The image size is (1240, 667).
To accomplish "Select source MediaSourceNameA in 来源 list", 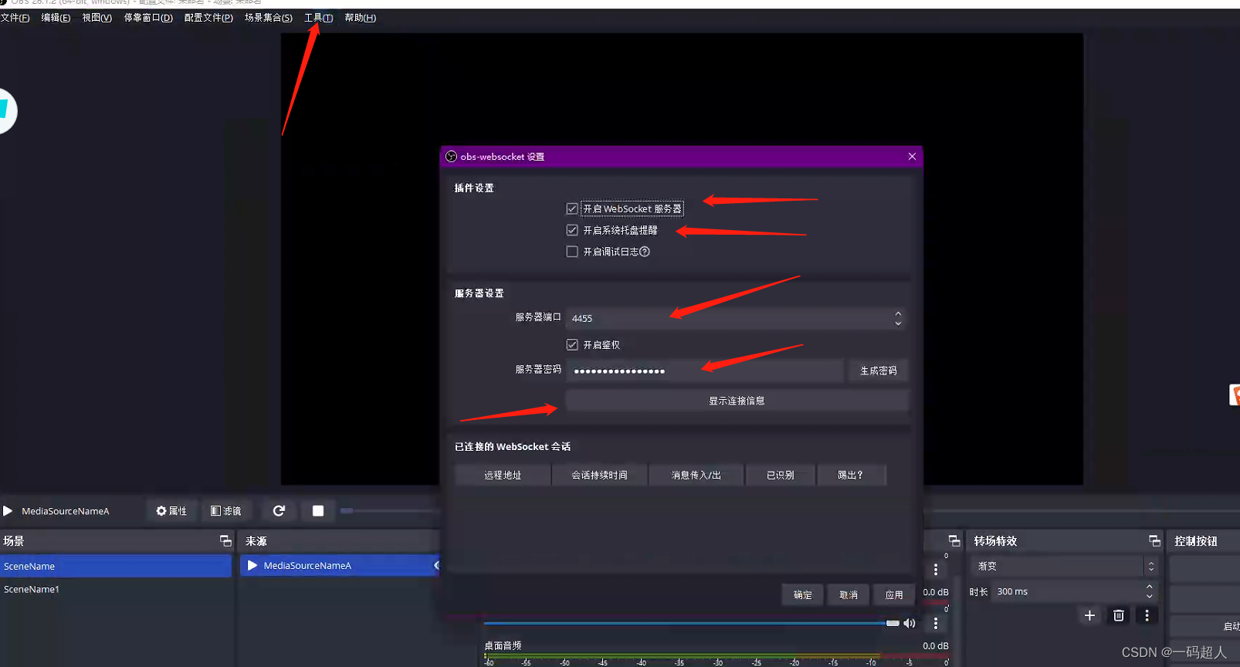I will click(x=340, y=566).
